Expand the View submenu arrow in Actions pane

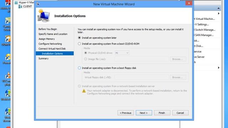pyautogui.click(x=218, y=68)
